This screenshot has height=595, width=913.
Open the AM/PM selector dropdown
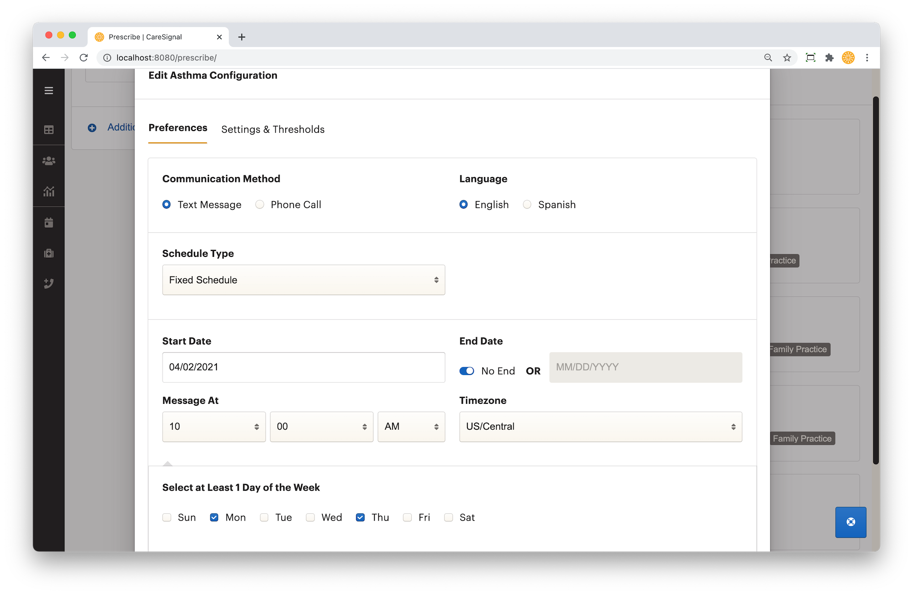(x=411, y=427)
